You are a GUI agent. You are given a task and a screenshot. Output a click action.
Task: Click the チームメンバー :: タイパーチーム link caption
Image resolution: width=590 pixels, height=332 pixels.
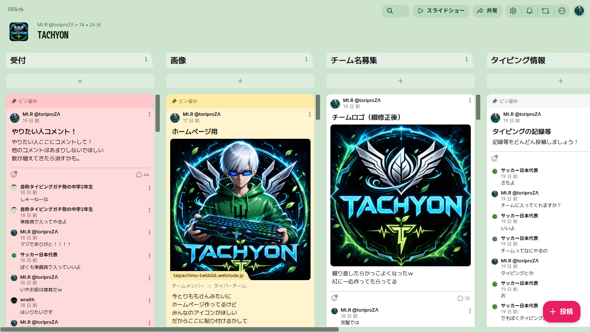click(x=209, y=286)
